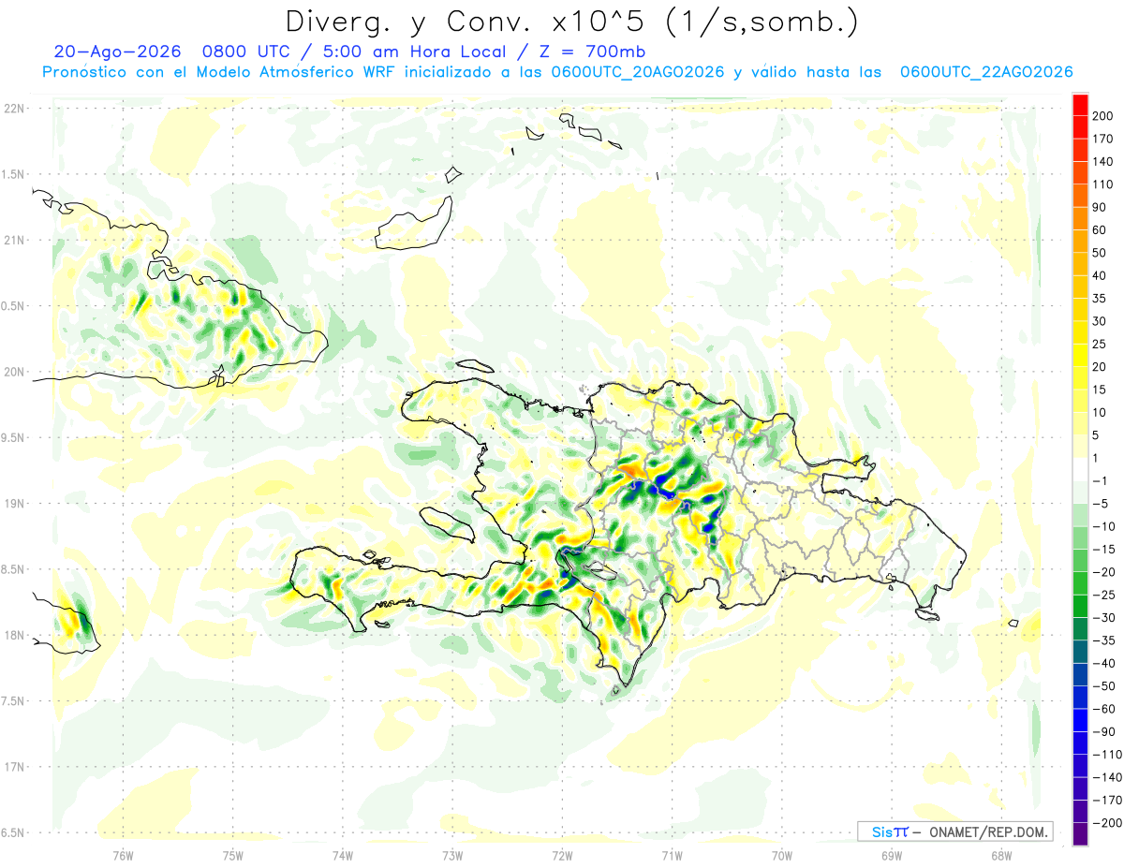Viewport: 1124px width, 868px height.
Task: Click the positive '25' color scale value
Action: (x=1099, y=344)
